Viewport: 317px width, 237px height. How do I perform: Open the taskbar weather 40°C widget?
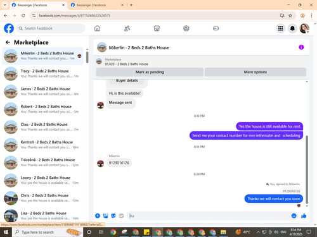click(243, 232)
